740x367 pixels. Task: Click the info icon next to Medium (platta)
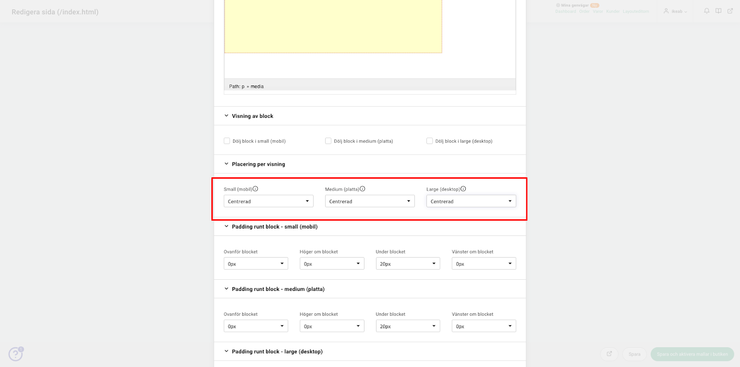pyautogui.click(x=363, y=189)
